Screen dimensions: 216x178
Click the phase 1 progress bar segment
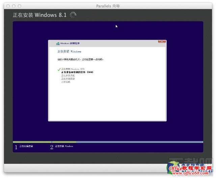[32, 142]
